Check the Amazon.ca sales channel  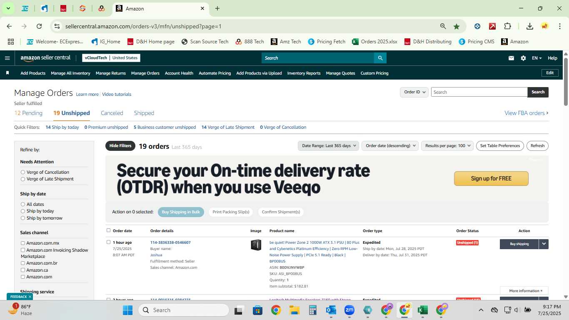click(23, 270)
